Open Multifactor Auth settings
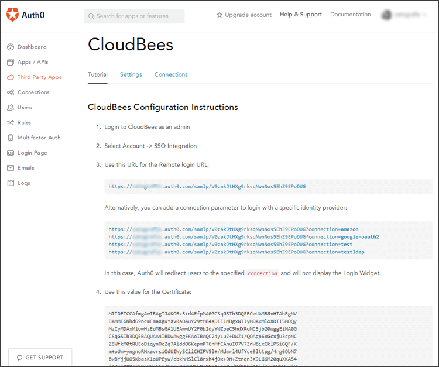 (39, 138)
